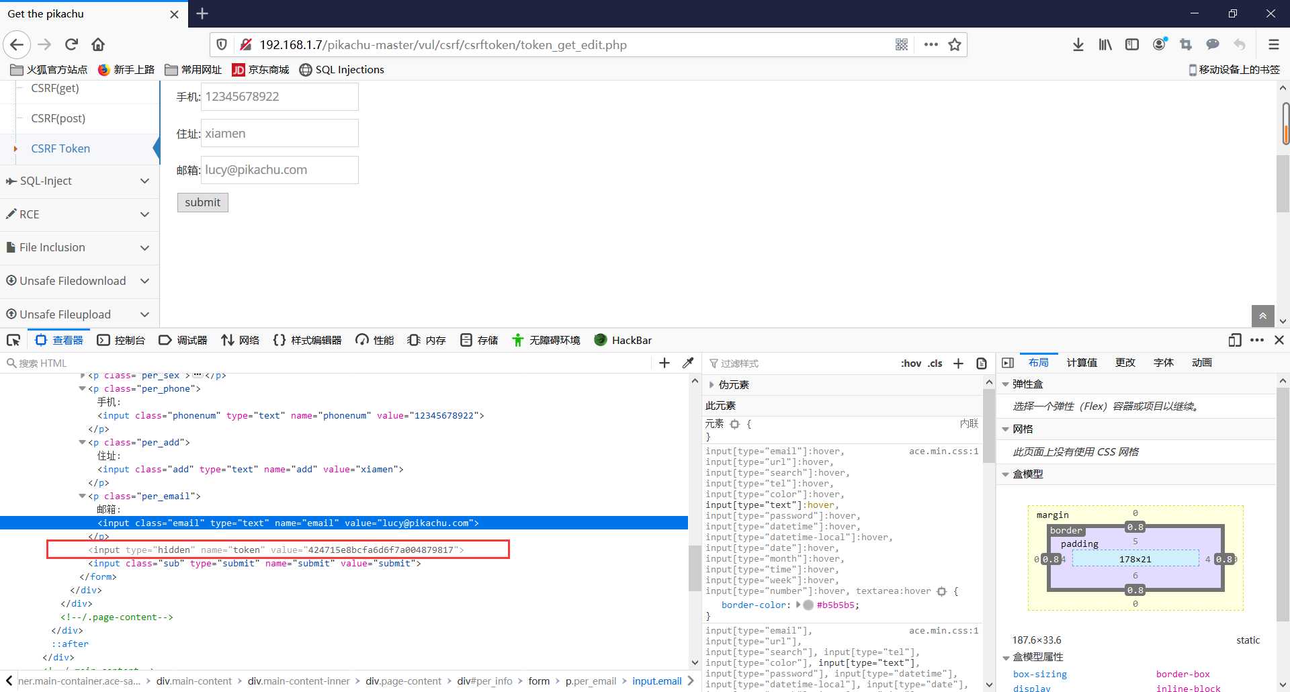Switch to the 控制台 console tab
The height and width of the screenshot is (692, 1290).
pos(121,341)
